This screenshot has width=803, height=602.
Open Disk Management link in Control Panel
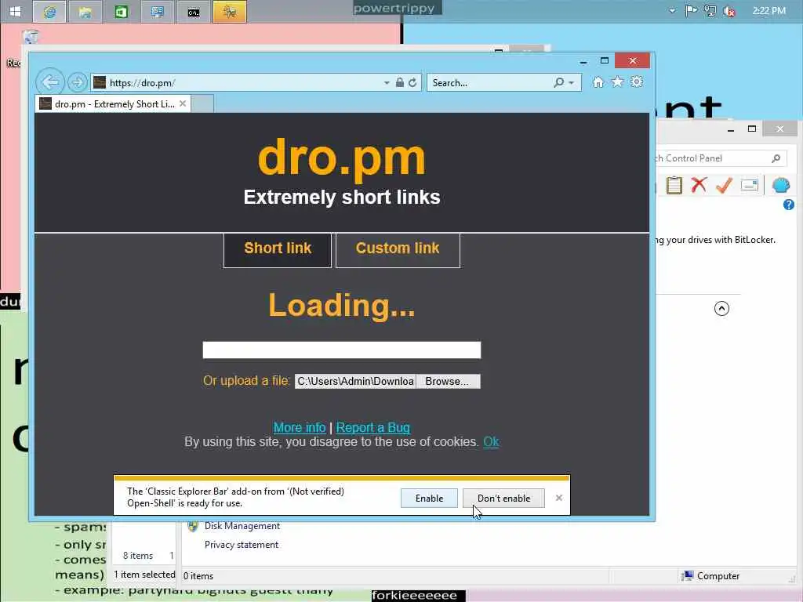[242, 526]
